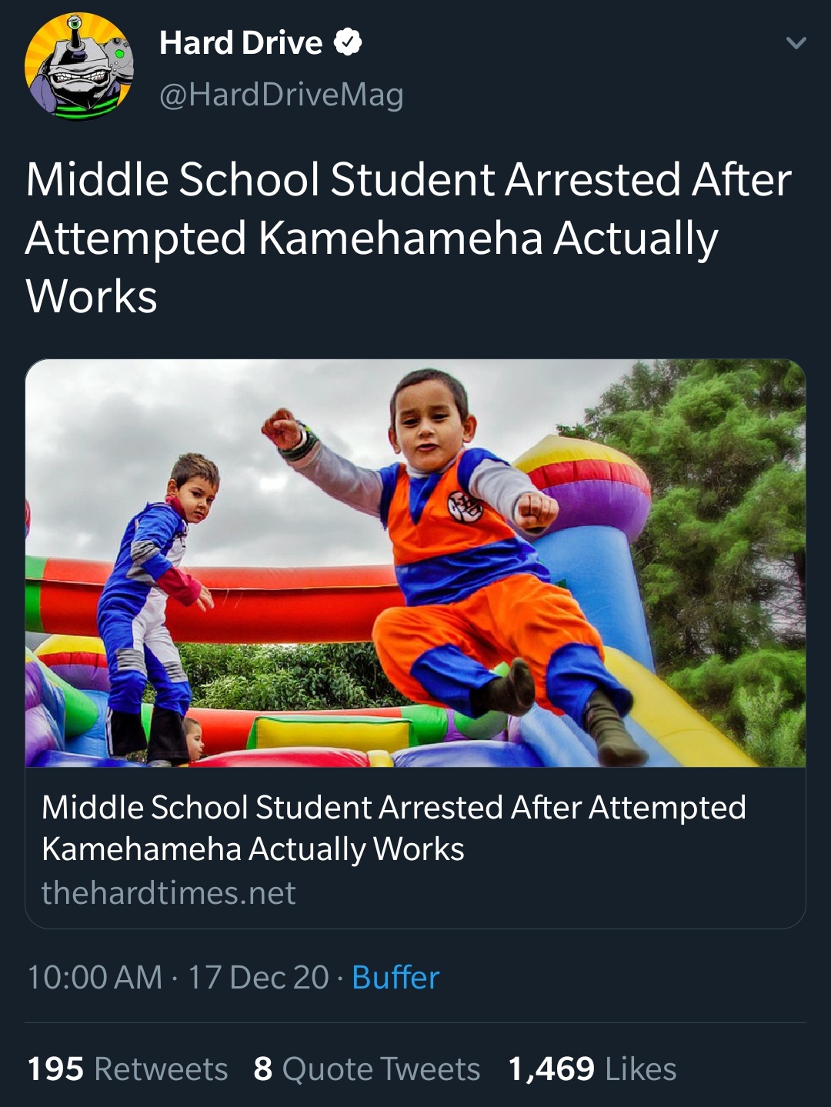View the 8 Quote Tweets list
The image size is (831, 1107).
367,1069
